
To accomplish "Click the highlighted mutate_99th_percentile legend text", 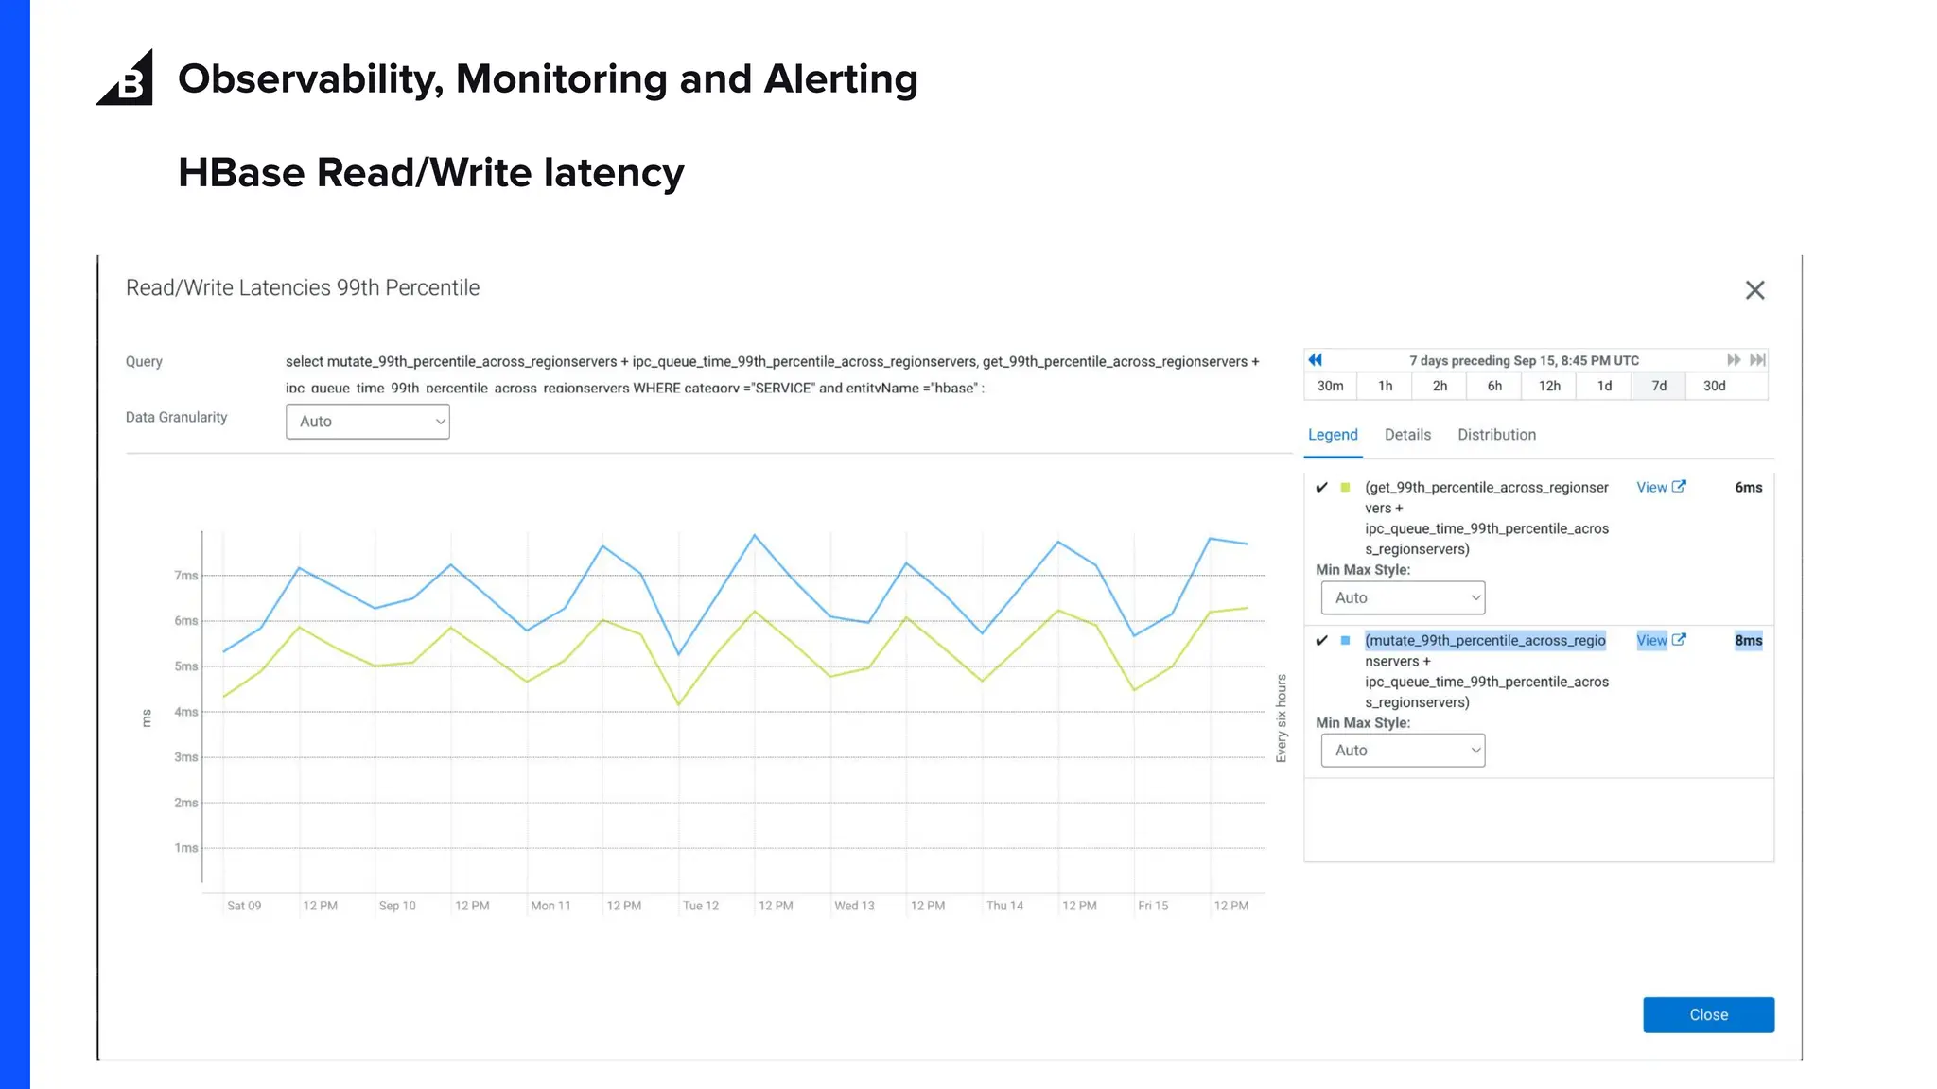I will [1485, 641].
